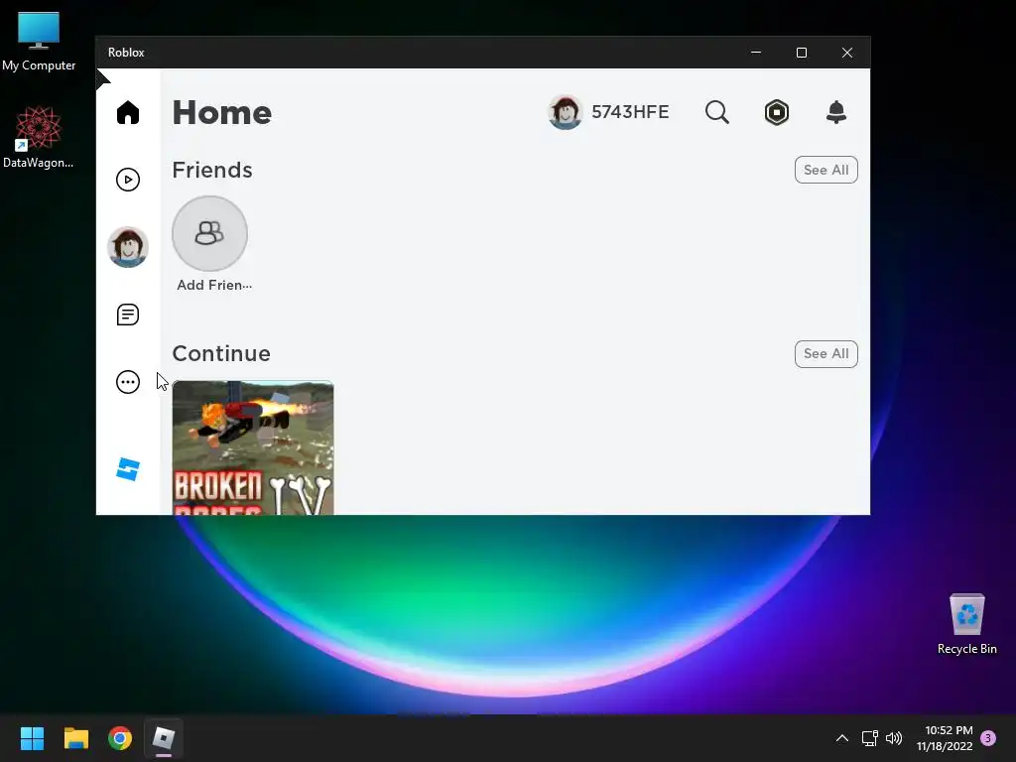The height and width of the screenshot is (762, 1016).
Task: Click the 5743HFE profile avatar picture
Action: [x=565, y=112]
